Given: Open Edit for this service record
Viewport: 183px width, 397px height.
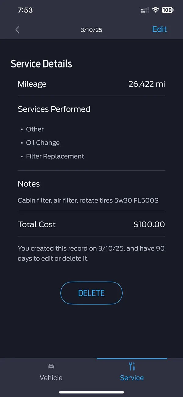Looking at the screenshot, I should (x=160, y=29).
